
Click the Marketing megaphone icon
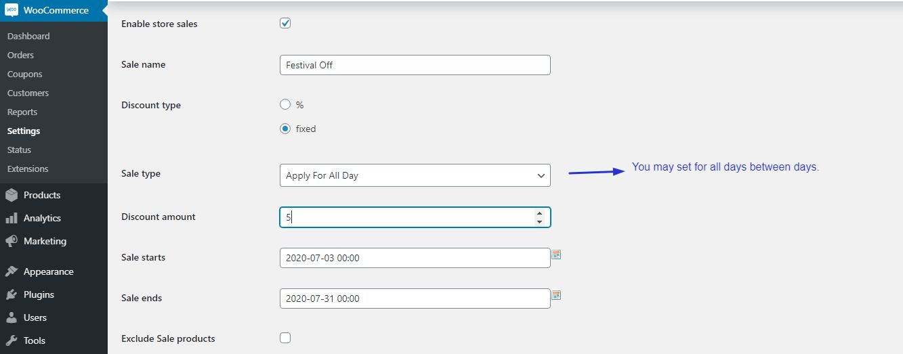12,241
